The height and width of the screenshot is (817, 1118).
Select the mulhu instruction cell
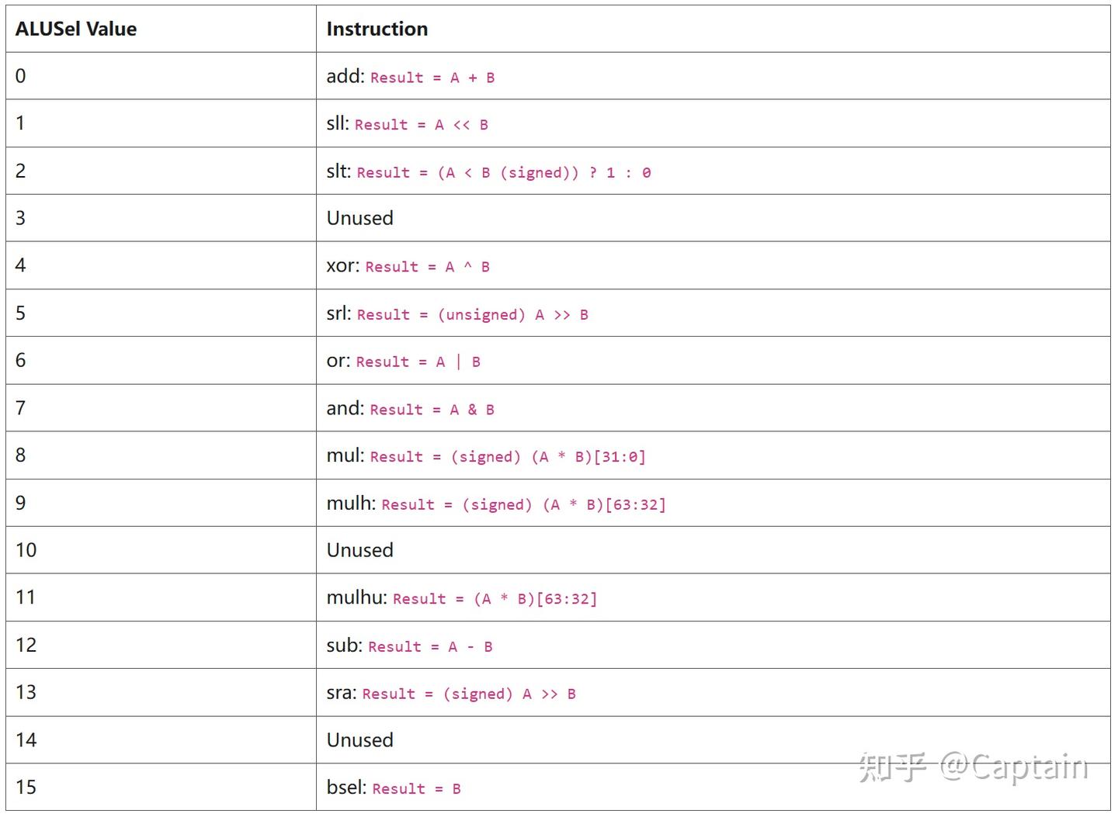[x=462, y=598]
